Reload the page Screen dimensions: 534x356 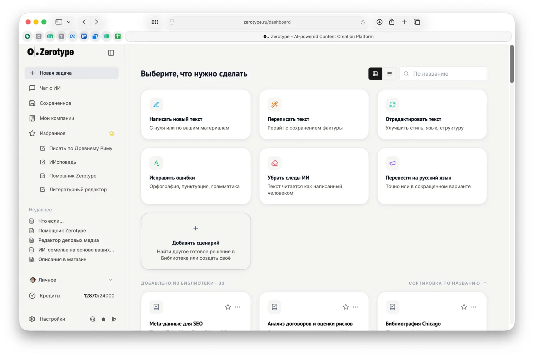coord(362,22)
